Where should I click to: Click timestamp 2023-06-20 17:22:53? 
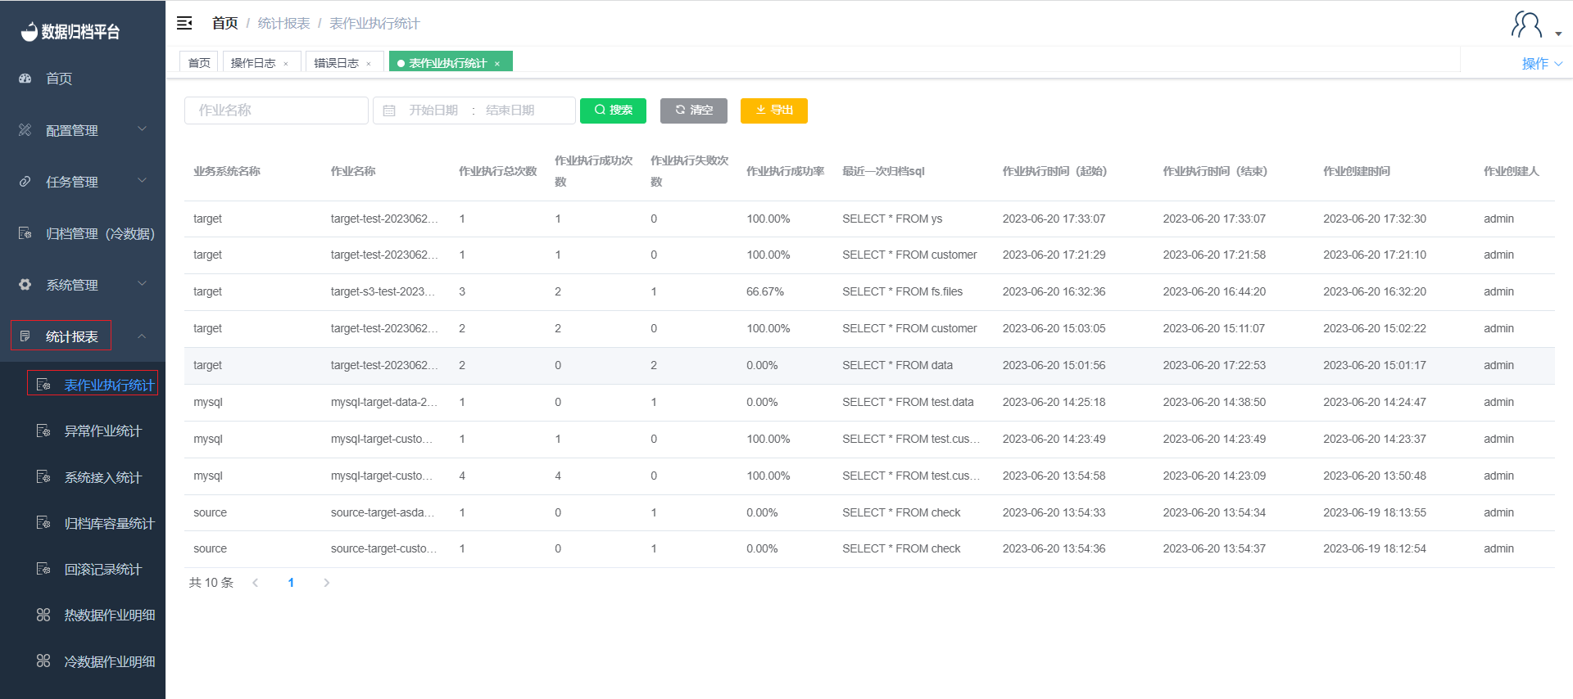click(1214, 365)
